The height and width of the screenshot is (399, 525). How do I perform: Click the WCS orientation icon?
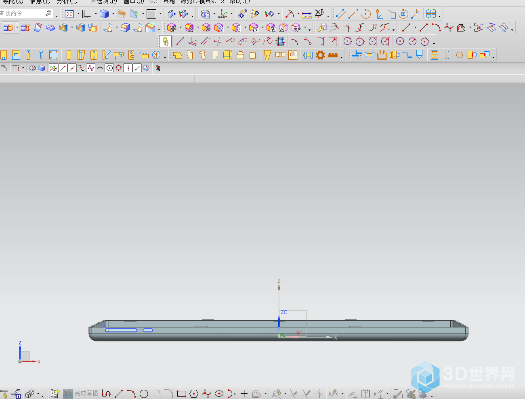click(x=222, y=14)
